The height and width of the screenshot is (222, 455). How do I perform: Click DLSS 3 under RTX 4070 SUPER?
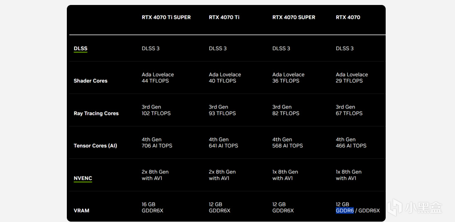281,48
